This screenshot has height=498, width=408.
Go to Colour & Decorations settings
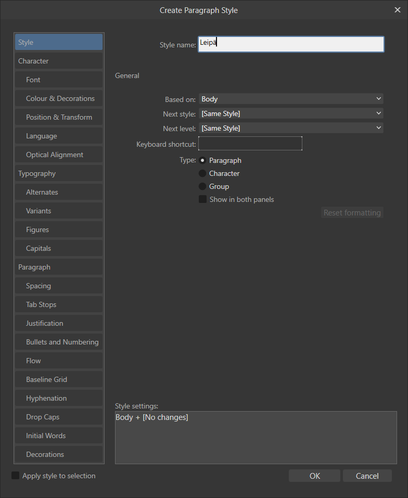tap(59, 98)
